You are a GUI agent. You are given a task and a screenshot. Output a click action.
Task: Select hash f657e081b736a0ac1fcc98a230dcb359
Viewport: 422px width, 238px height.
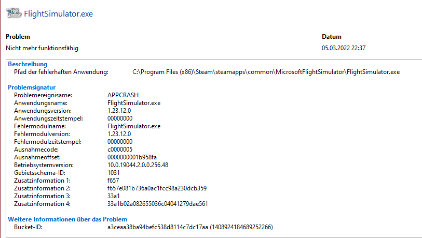click(x=157, y=189)
